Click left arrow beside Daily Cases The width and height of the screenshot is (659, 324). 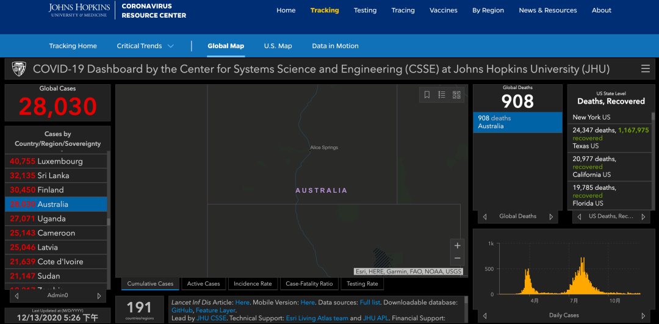tap(484, 315)
